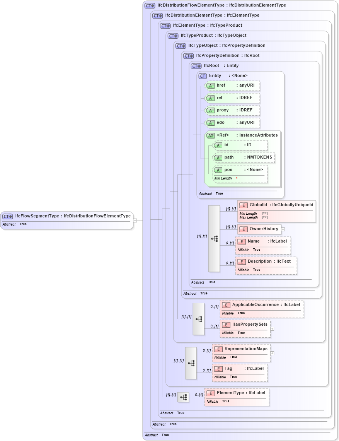Click the connector square beside IfcFlowSegmentType
Image resolution: width=339 pixels, height=441 pixels.
click(x=135, y=220)
